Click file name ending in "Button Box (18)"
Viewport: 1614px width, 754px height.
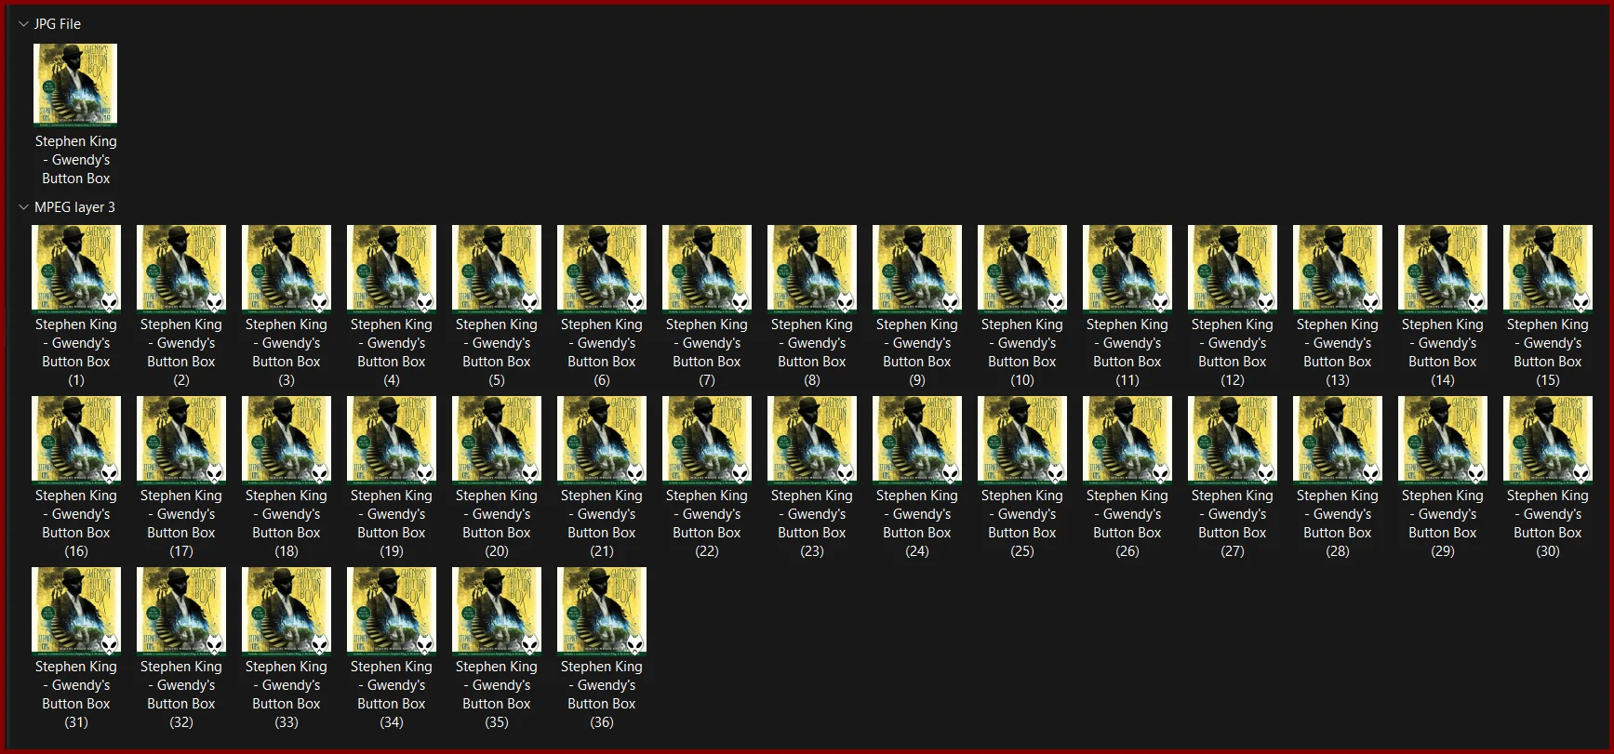pos(287,523)
